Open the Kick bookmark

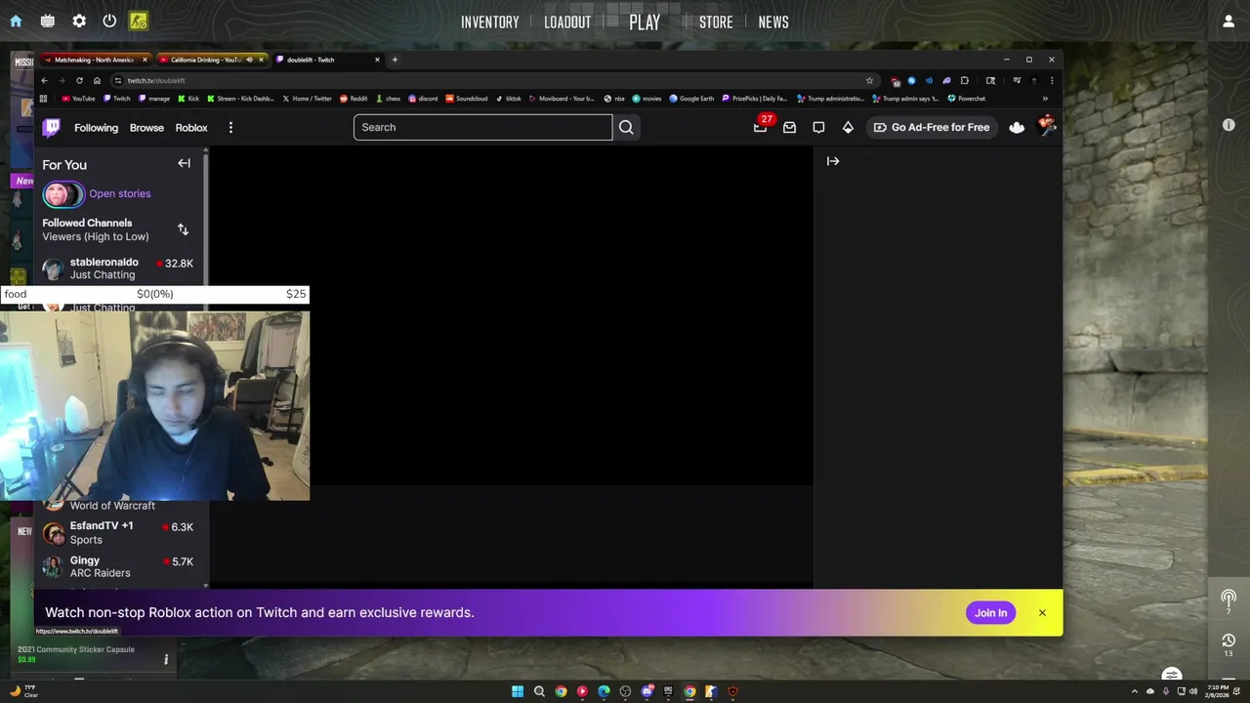(x=187, y=99)
